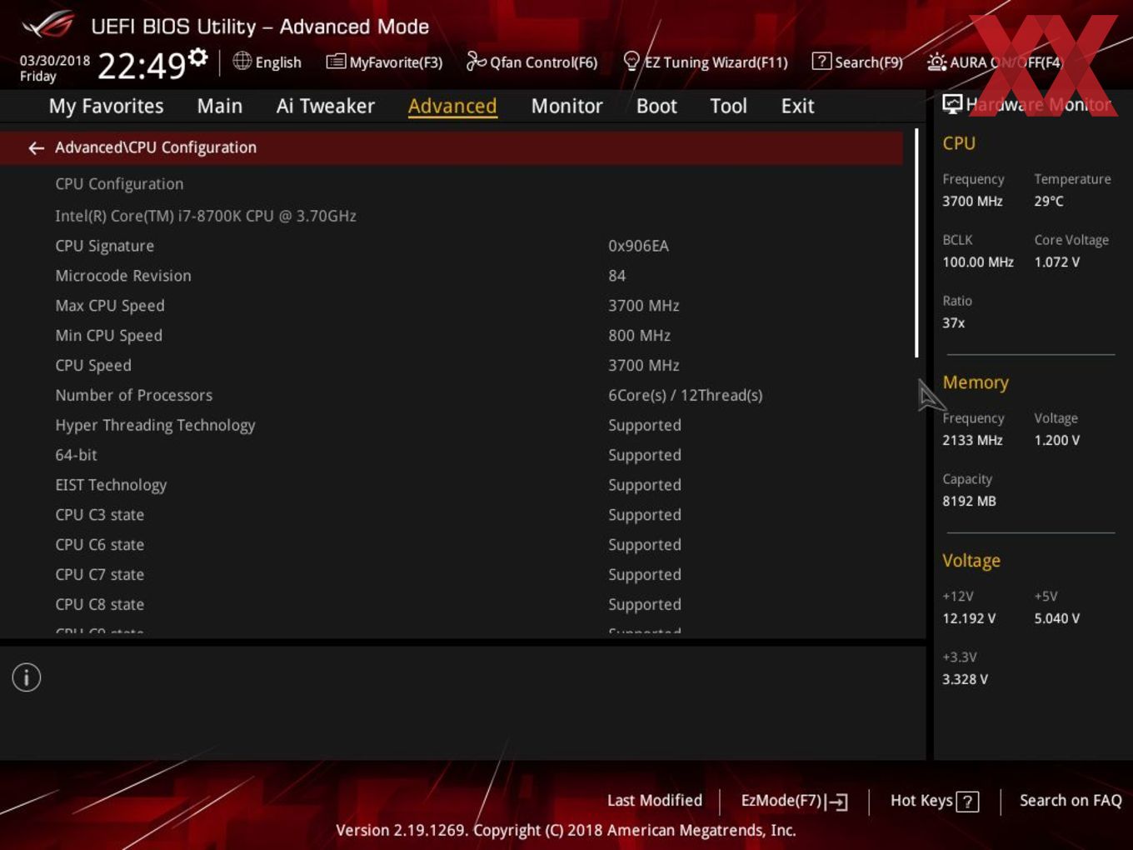This screenshot has width=1133, height=850.
Task: Switch to EzMode(F7)
Action: [794, 801]
